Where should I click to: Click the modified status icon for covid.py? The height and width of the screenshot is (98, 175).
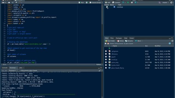(x=114, y=7)
